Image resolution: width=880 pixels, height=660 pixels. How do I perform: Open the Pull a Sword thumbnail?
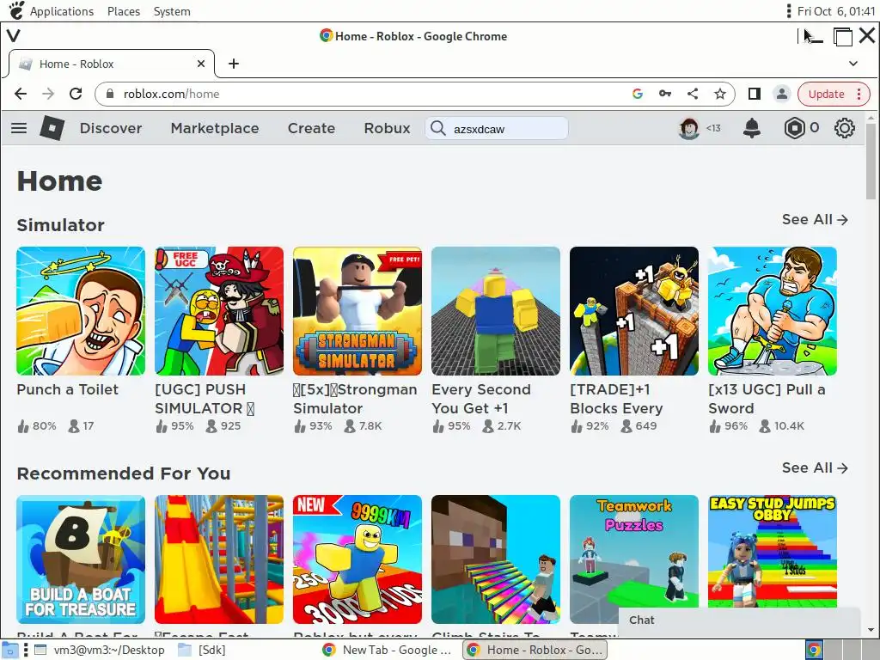(773, 311)
